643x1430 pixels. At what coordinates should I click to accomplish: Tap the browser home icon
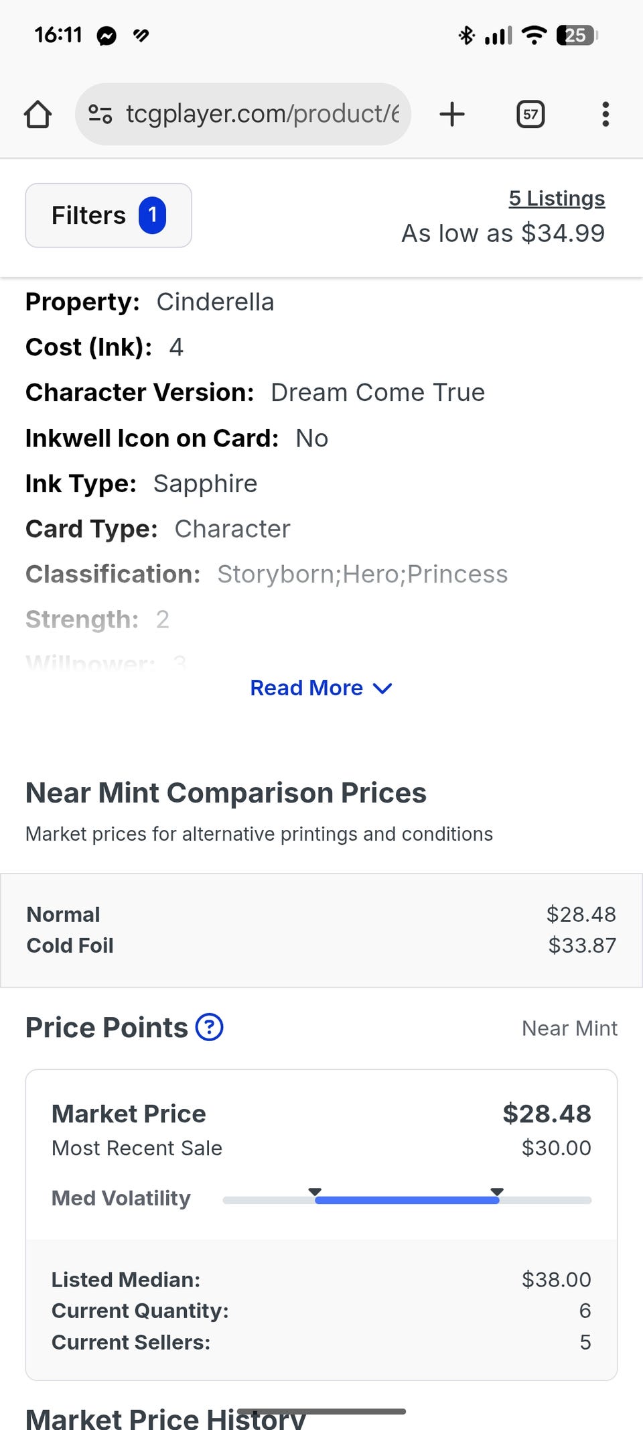38,114
